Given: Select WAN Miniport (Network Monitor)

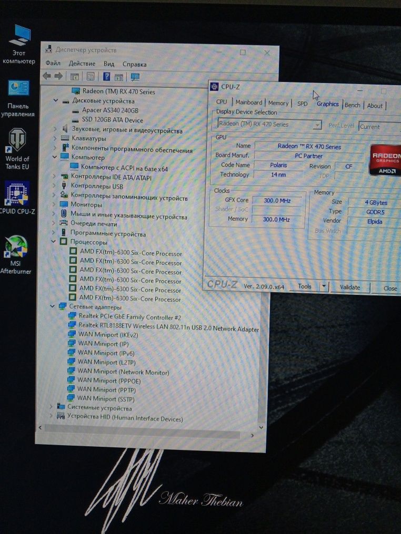Looking at the screenshot, I should click(x=118, y=371).
